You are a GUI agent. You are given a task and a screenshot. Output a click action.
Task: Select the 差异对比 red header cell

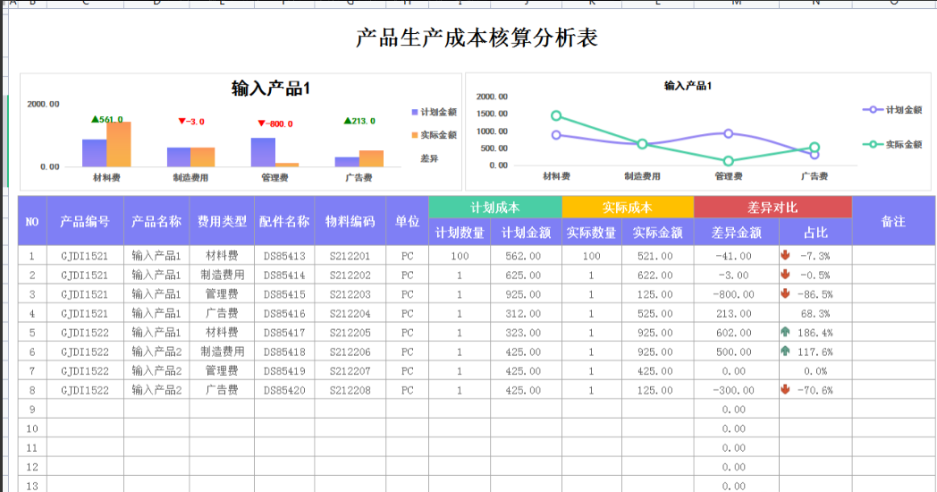pos(772,208)
